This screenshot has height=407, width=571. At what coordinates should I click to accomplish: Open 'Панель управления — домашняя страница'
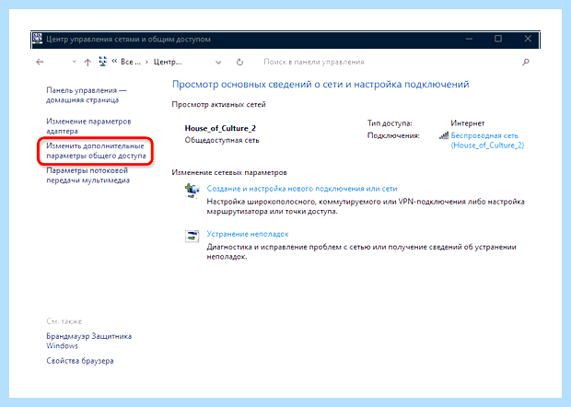click(87, 95)
